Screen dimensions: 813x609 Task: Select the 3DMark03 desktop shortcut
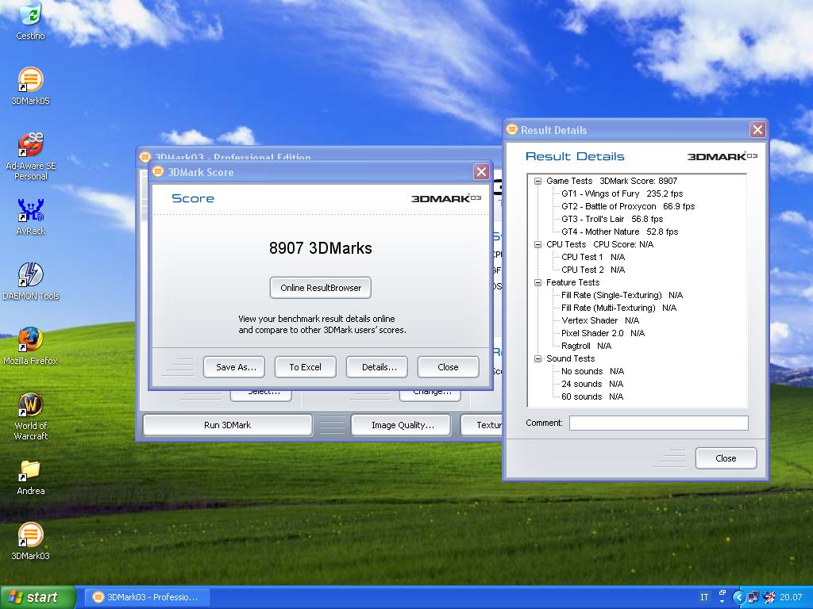[x=31, y=542]
